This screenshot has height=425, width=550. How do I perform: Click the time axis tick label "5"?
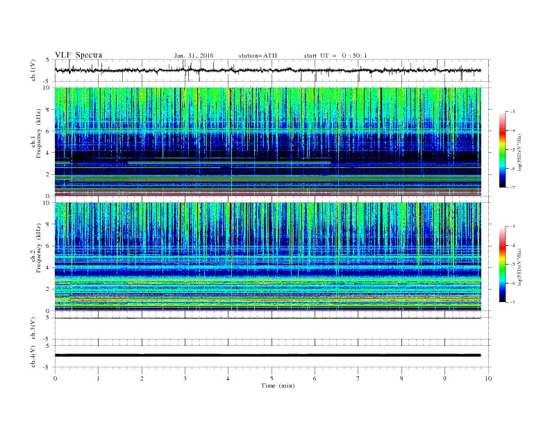pos(272,378)
